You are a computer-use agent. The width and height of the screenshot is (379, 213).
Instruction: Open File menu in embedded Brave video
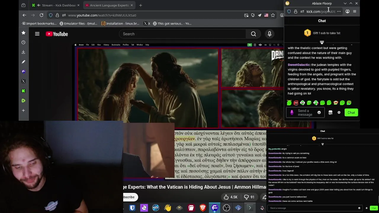point(87,45)
